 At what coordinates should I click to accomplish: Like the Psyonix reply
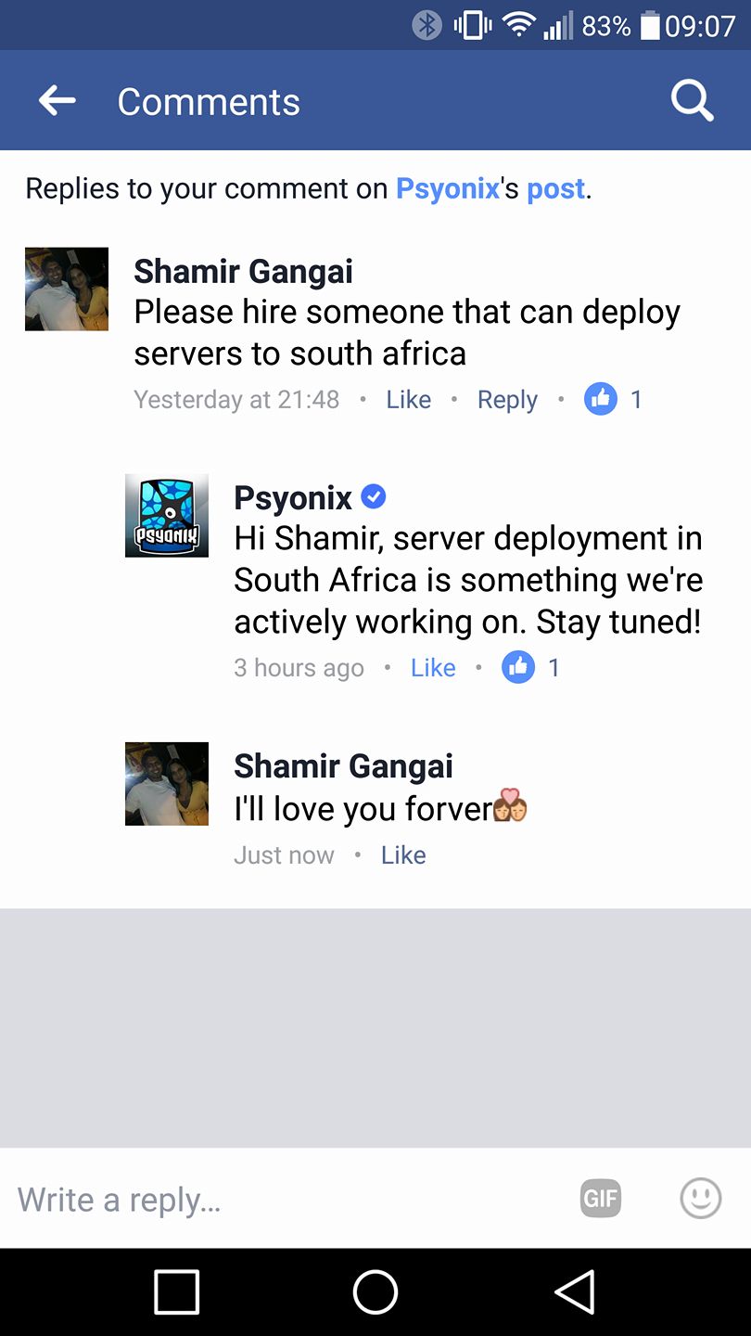[433, 668]
